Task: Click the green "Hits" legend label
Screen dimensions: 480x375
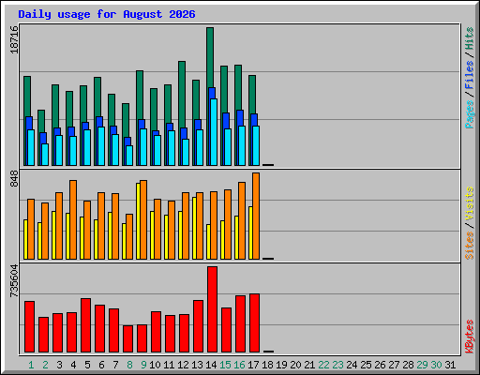Action: [469, 38]
